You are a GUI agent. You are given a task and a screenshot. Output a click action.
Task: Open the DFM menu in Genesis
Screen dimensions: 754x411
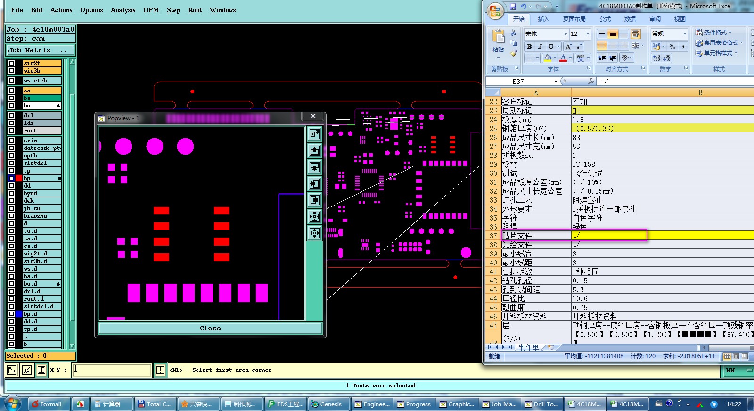point(151,10)
